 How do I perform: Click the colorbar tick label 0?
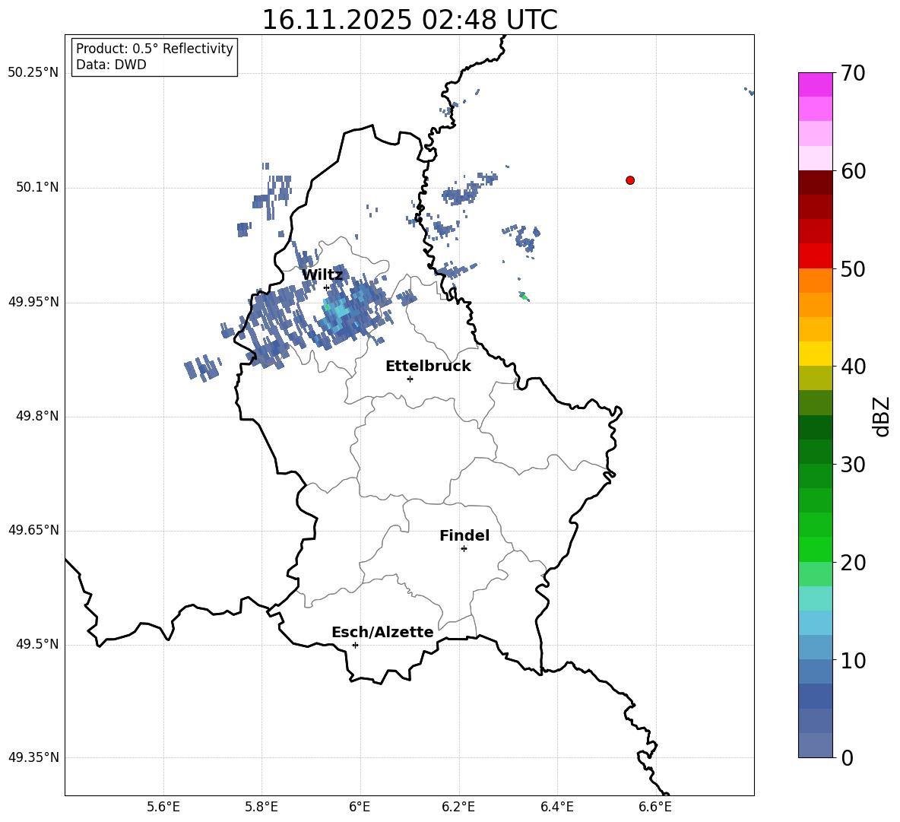click(x=848, y=758)
